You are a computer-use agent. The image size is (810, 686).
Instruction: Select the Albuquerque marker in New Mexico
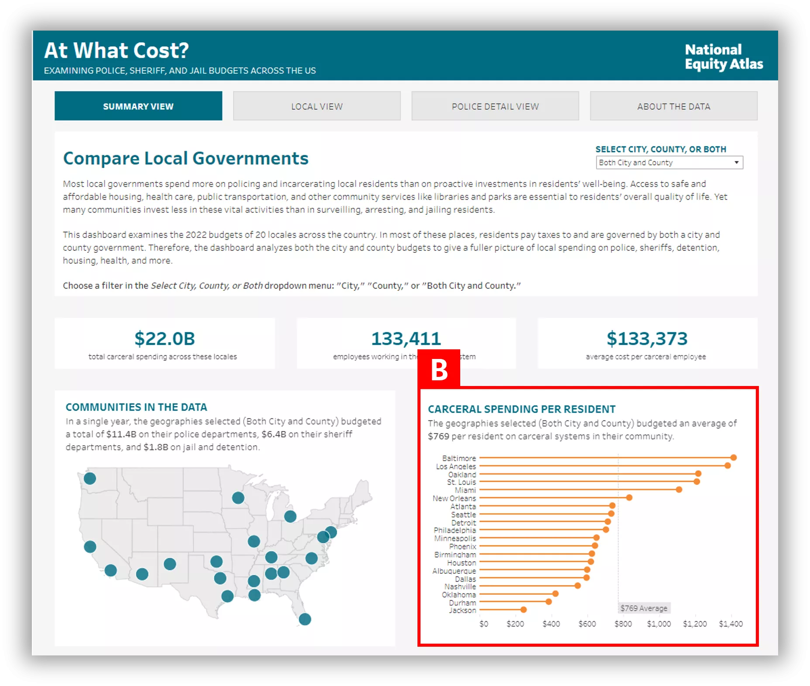[x=170, y=564]
